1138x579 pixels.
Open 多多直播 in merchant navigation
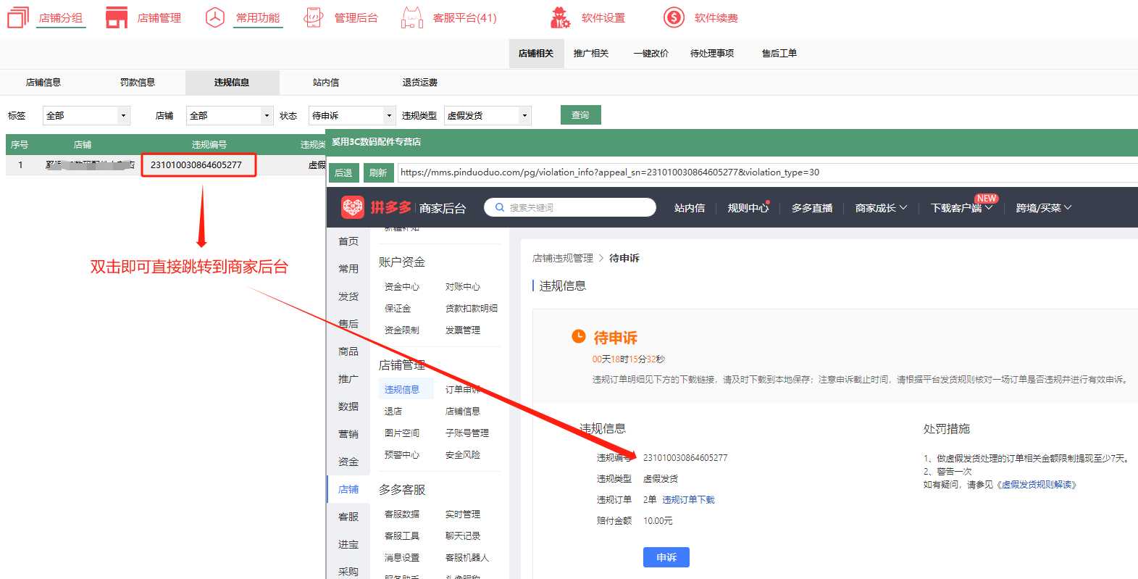812,208
